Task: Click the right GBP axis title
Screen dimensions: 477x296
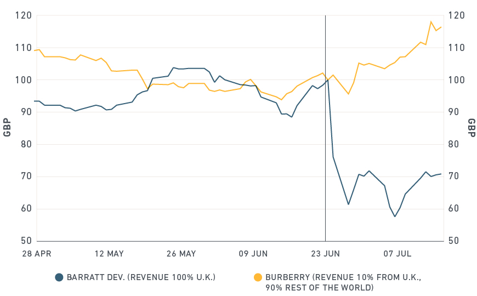Action: tap(471, 128)
